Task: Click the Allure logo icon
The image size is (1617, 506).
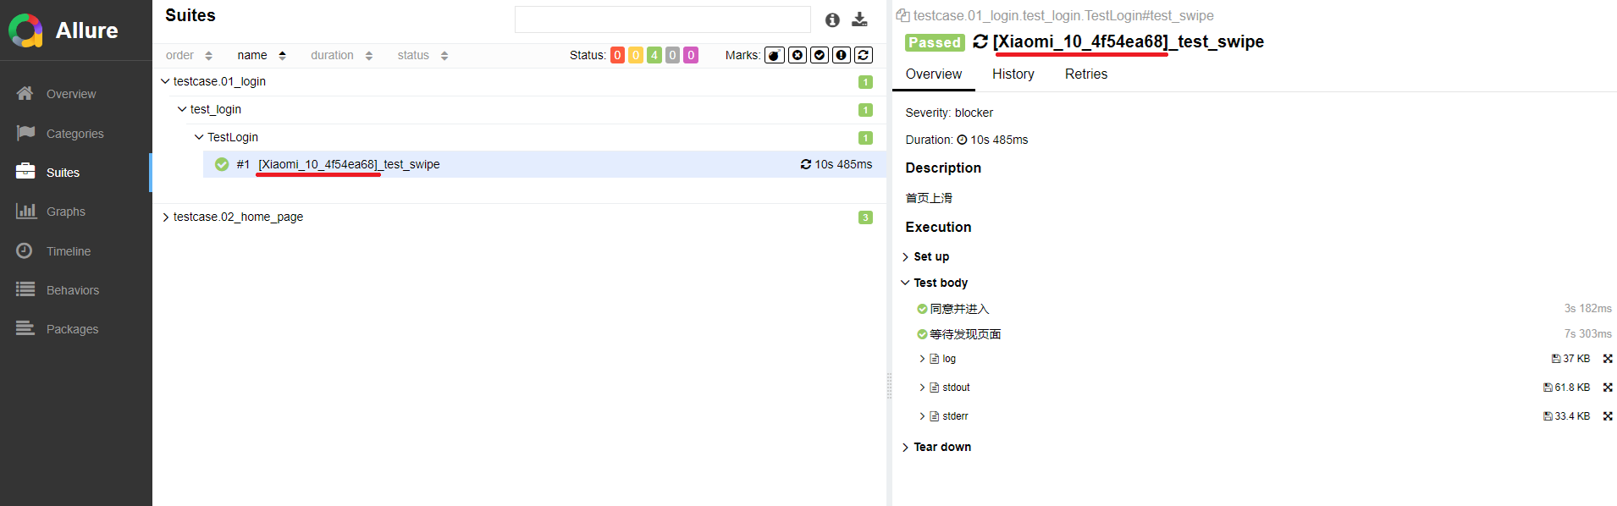Action: (25, 30)
